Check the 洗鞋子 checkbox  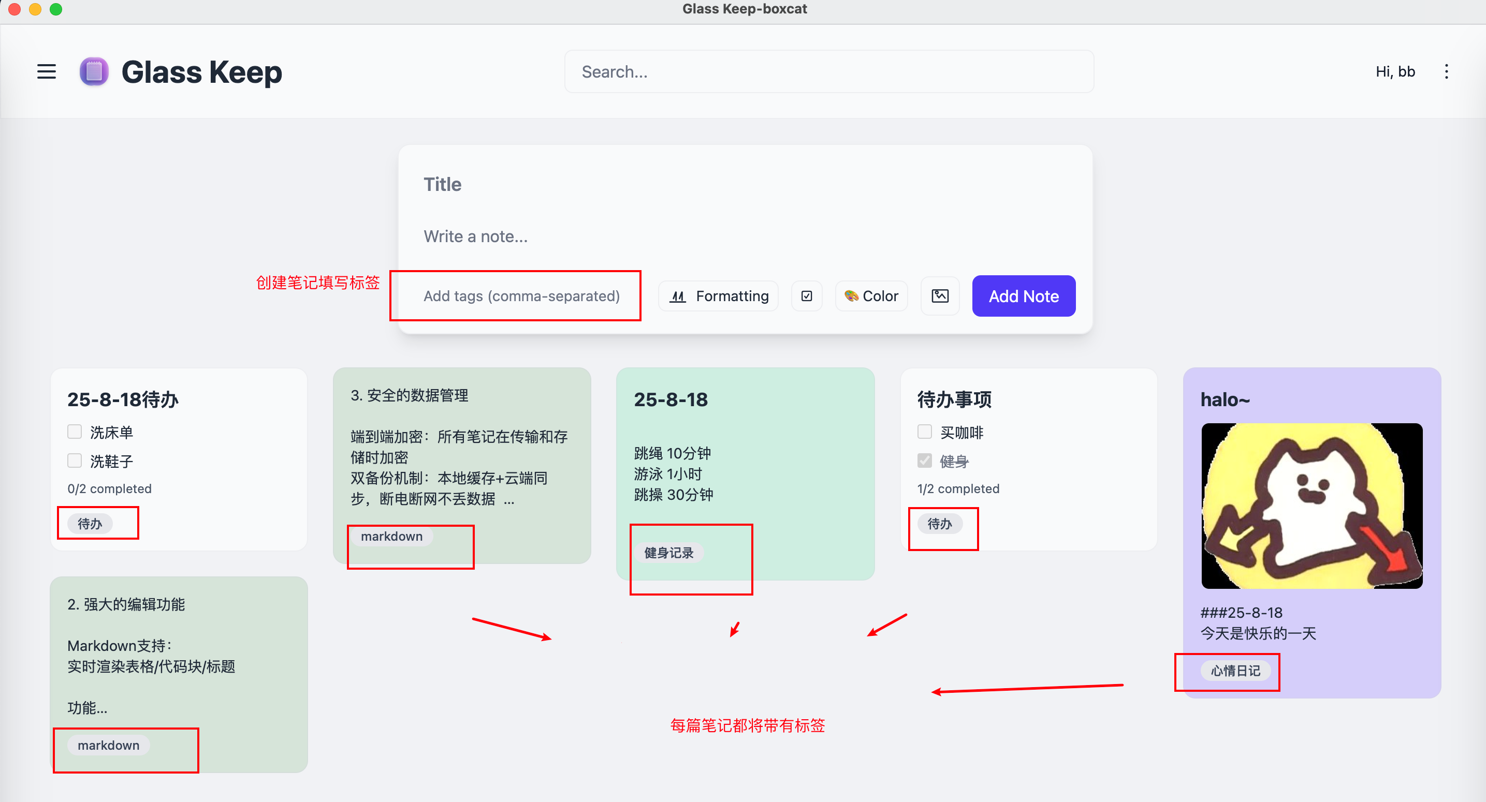point(75,461)
